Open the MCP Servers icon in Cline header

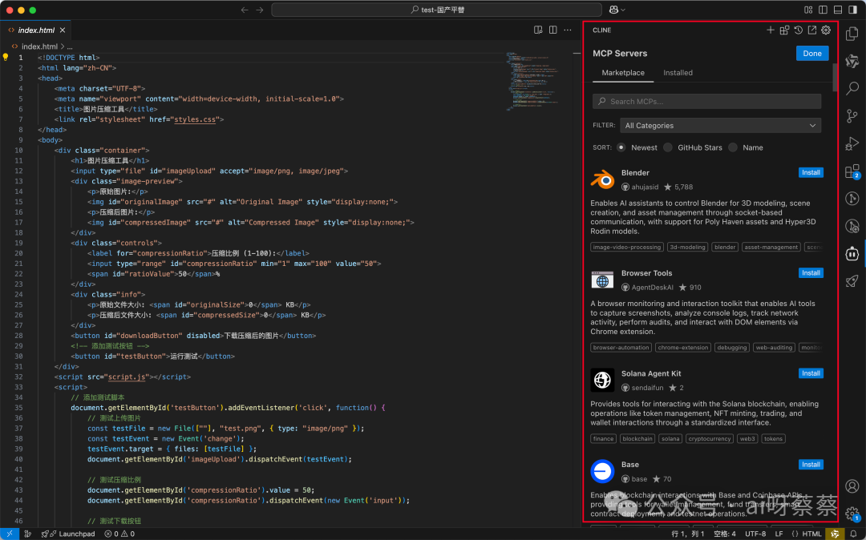tap(784, 30)
